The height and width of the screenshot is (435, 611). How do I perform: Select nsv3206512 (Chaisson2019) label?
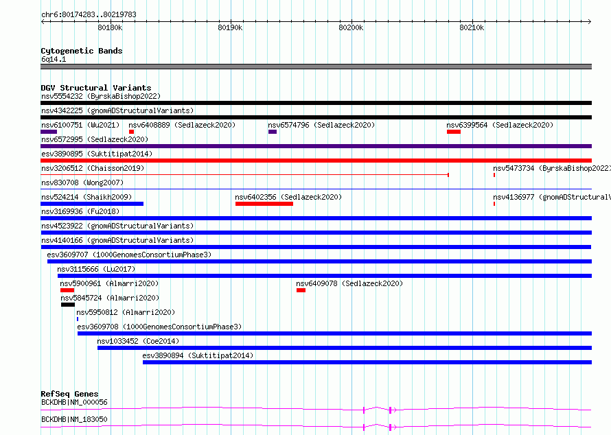[93, 168]
